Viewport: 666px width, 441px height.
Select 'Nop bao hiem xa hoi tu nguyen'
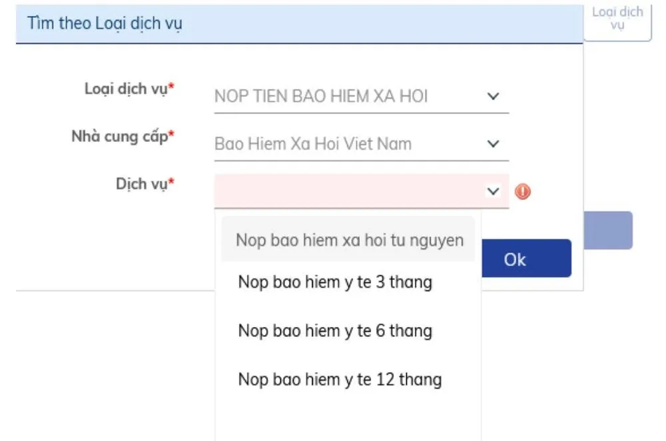[351, 240]
